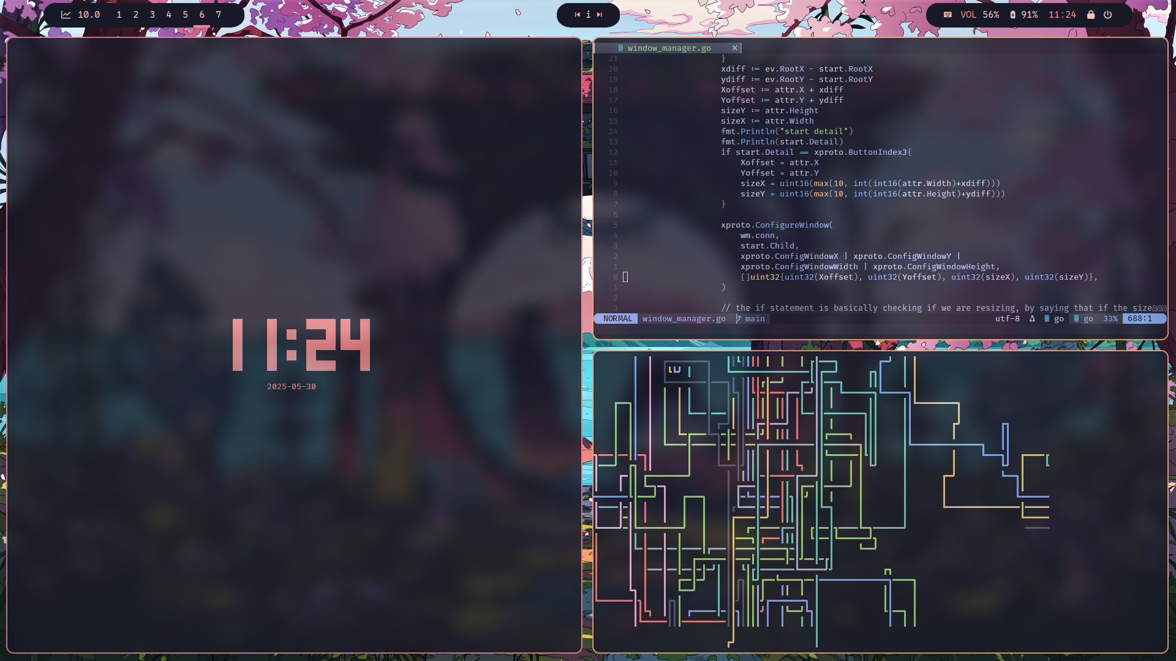
Task: Click the CPU load chart icon
Action: 66,15
